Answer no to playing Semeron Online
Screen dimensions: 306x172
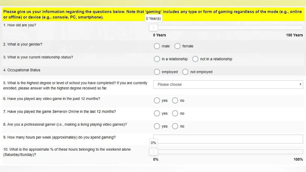click(175, 113)
